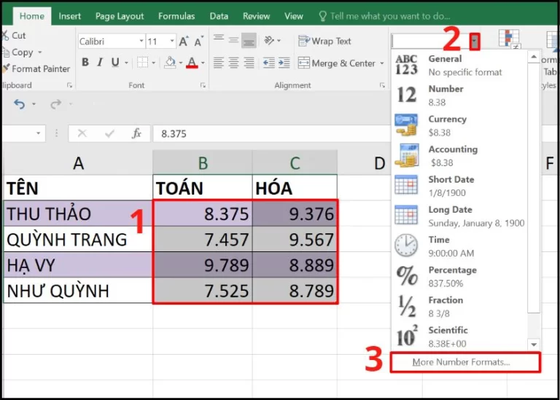The height and width of the screenshot is (400, 560).
Task: Choose the Currency format option
Action: coord(459,125)
